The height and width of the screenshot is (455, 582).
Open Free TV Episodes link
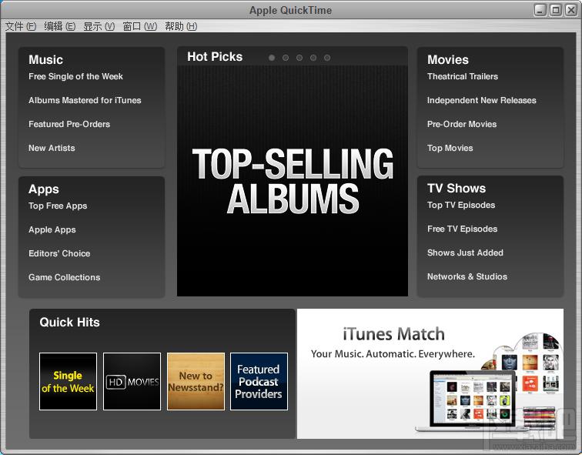pyautogui.click(x=462, y=229)
